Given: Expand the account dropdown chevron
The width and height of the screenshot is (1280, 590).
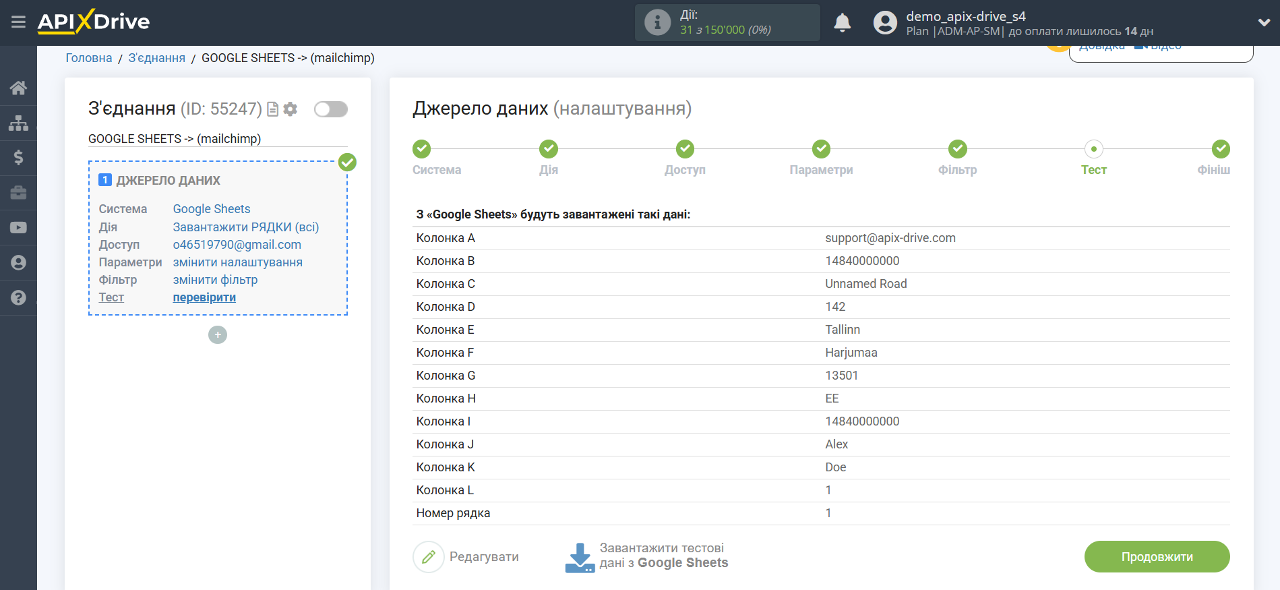Looking at the screenshot, I should (x=1264, y=22).
